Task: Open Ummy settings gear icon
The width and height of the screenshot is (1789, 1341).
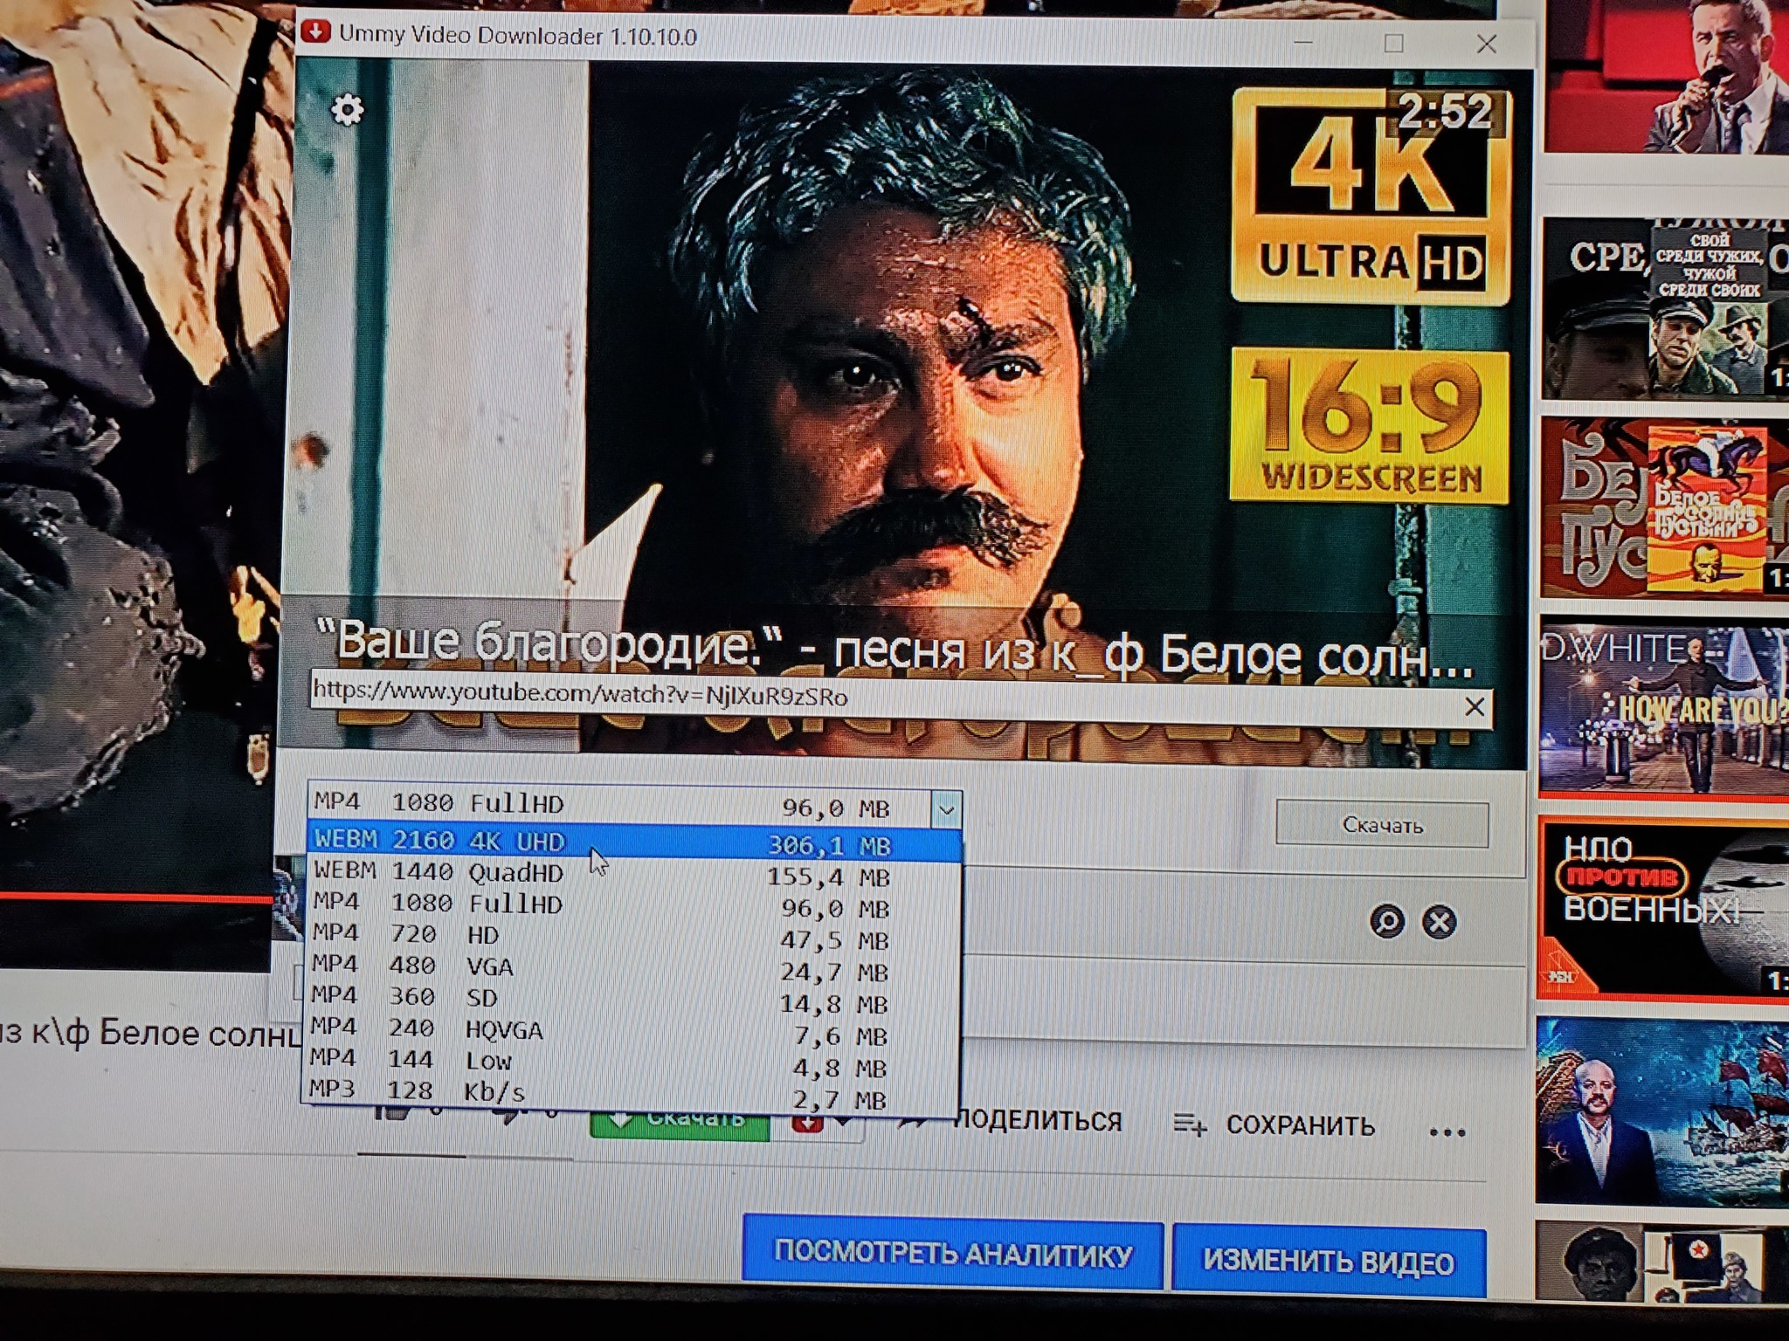Action: 348,111
